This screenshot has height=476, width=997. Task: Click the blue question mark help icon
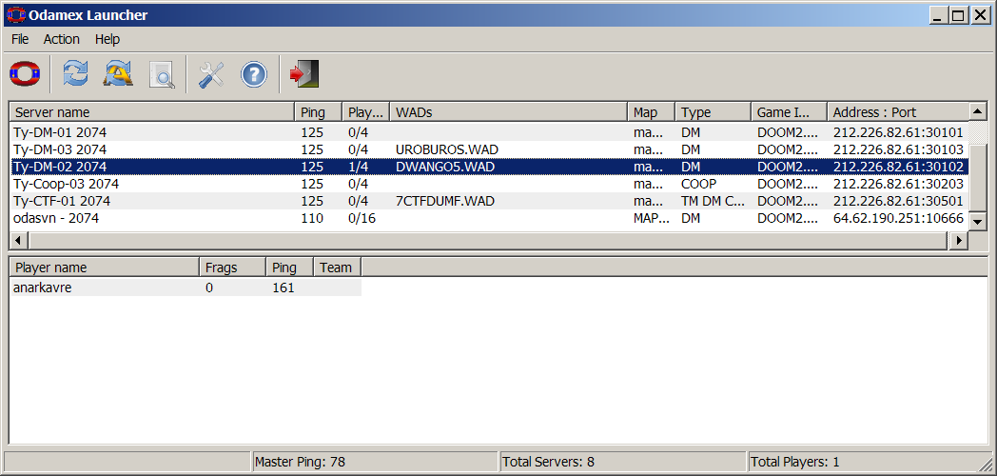point(254,74)
